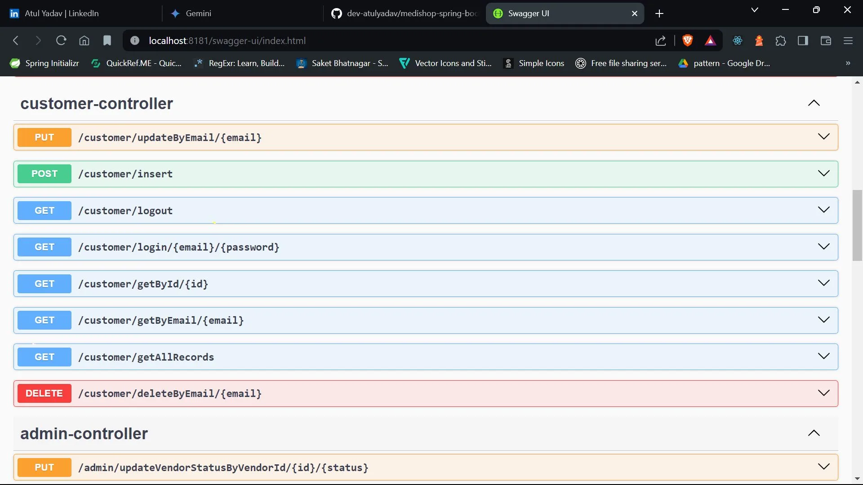
Task: Collapse the customer-controller section
Action: tap(814, 103)
